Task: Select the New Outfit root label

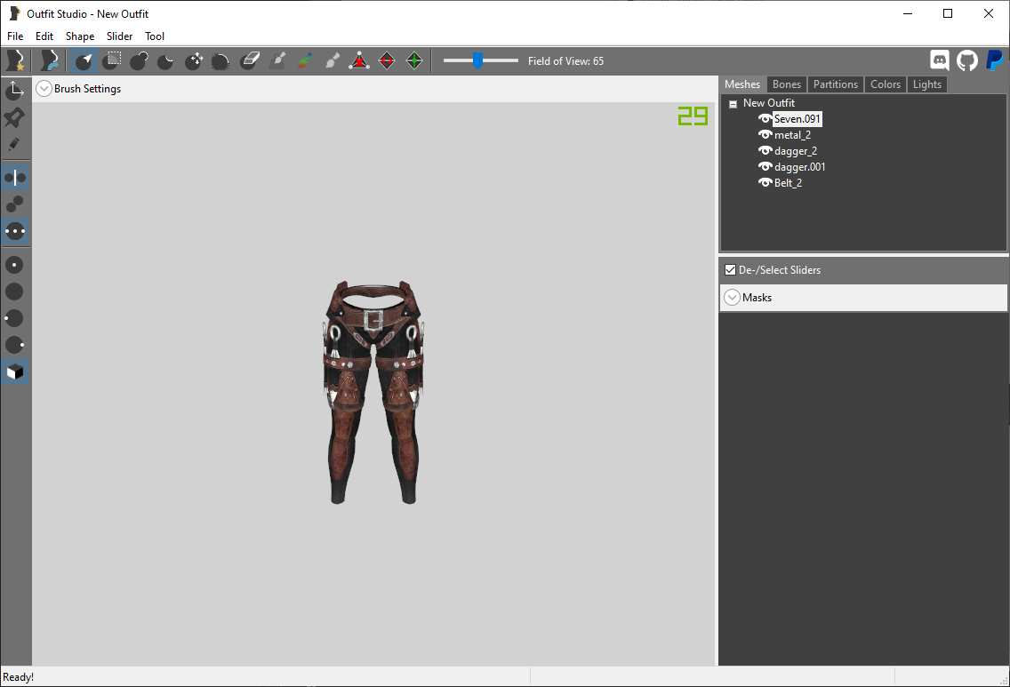Action: [x=769, y=103]
